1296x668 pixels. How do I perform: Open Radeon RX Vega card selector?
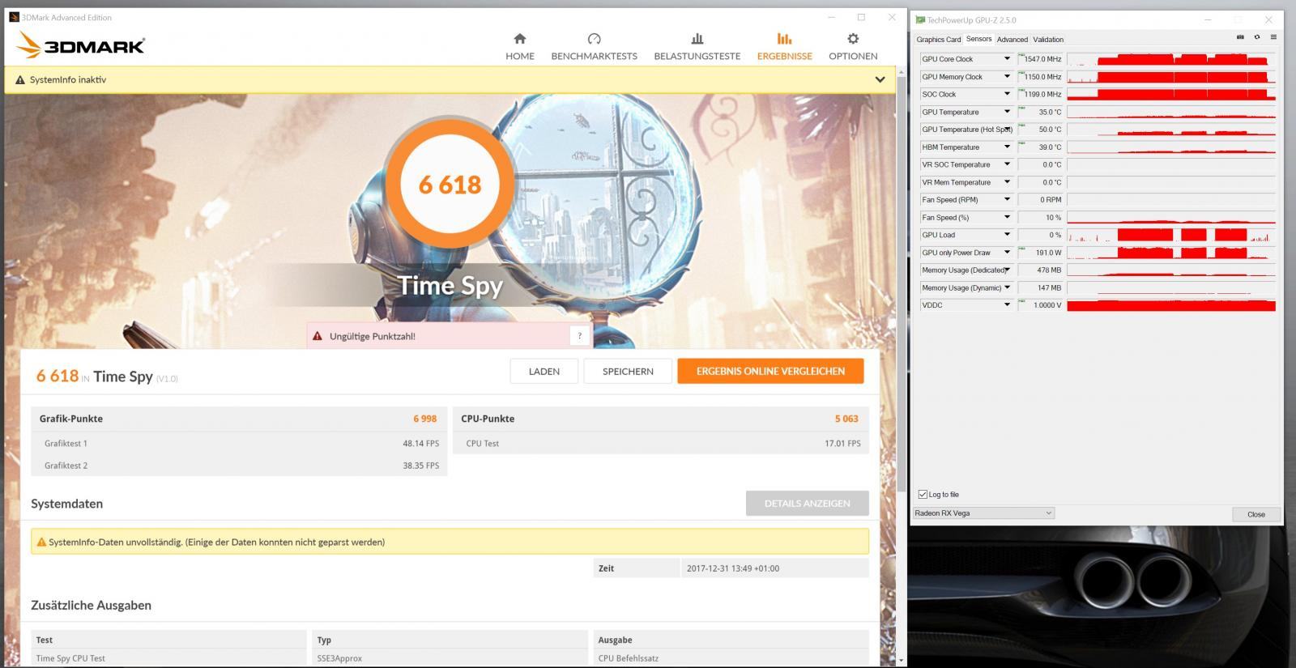coord(983,513)
